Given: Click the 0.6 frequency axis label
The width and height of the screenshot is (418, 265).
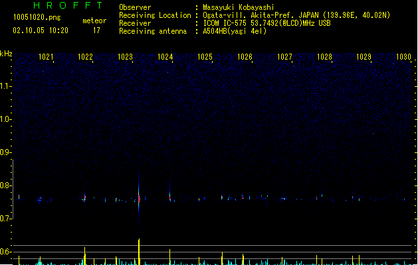Looking at the screenshot, I should point(5,252).
